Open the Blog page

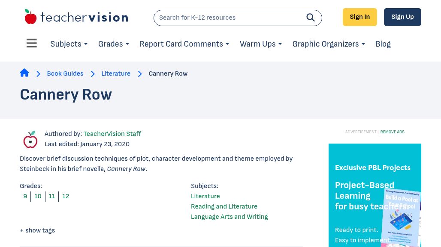point(383,44)
